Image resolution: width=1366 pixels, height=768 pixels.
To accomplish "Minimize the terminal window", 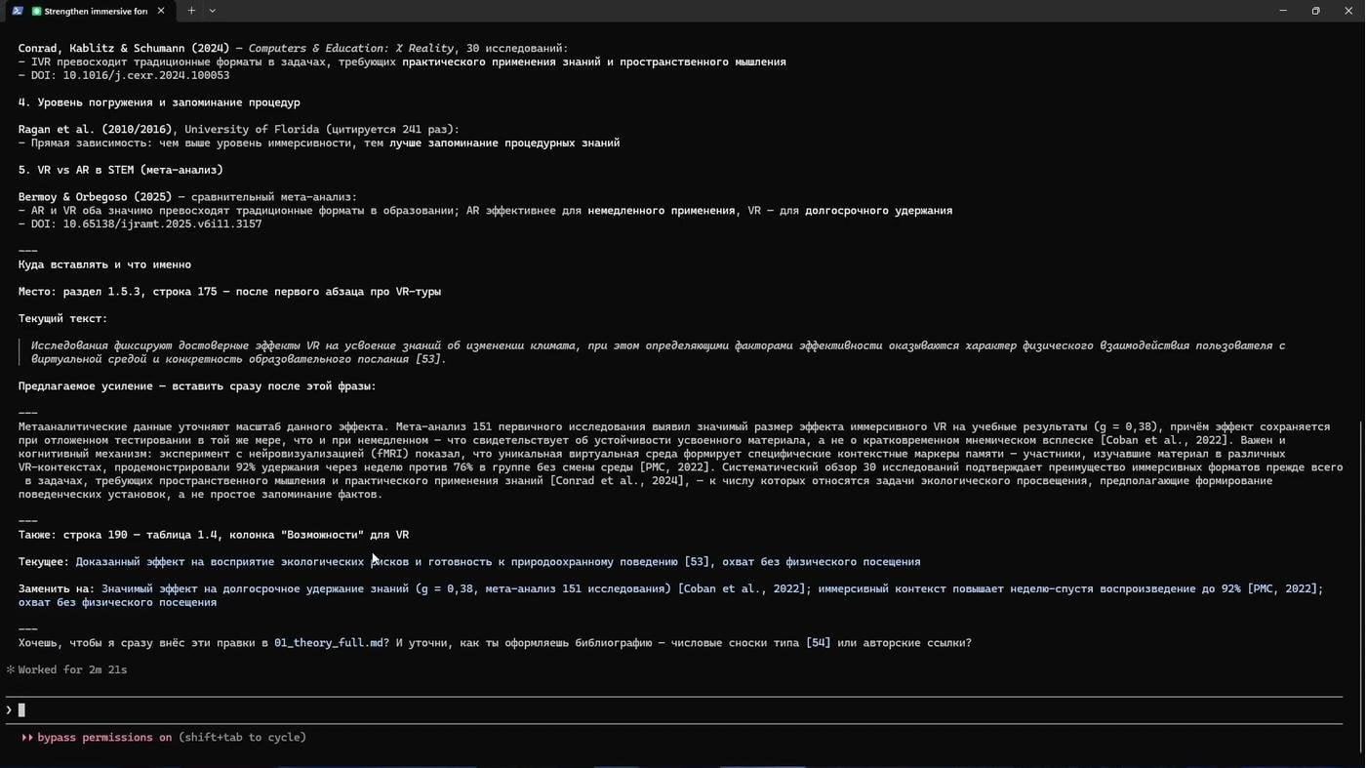I will click(x=1283, y=11).
